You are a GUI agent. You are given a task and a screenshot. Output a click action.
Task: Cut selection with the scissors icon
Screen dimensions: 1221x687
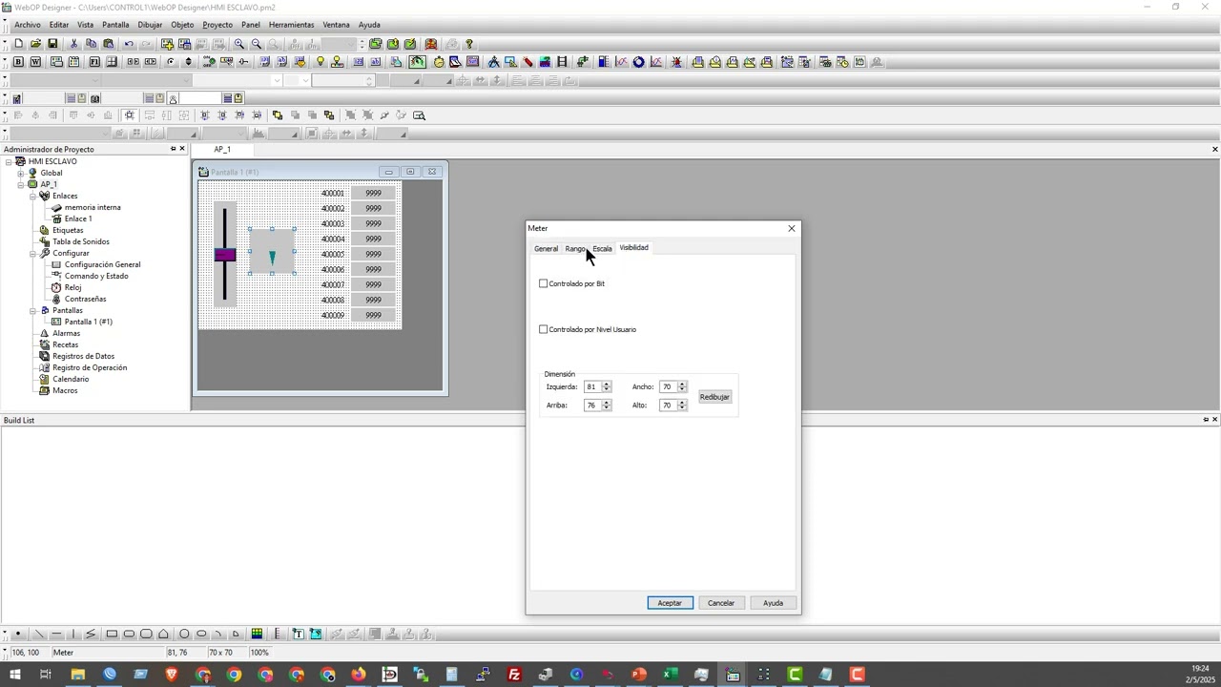pyautogui.click(x=73, y=44)
